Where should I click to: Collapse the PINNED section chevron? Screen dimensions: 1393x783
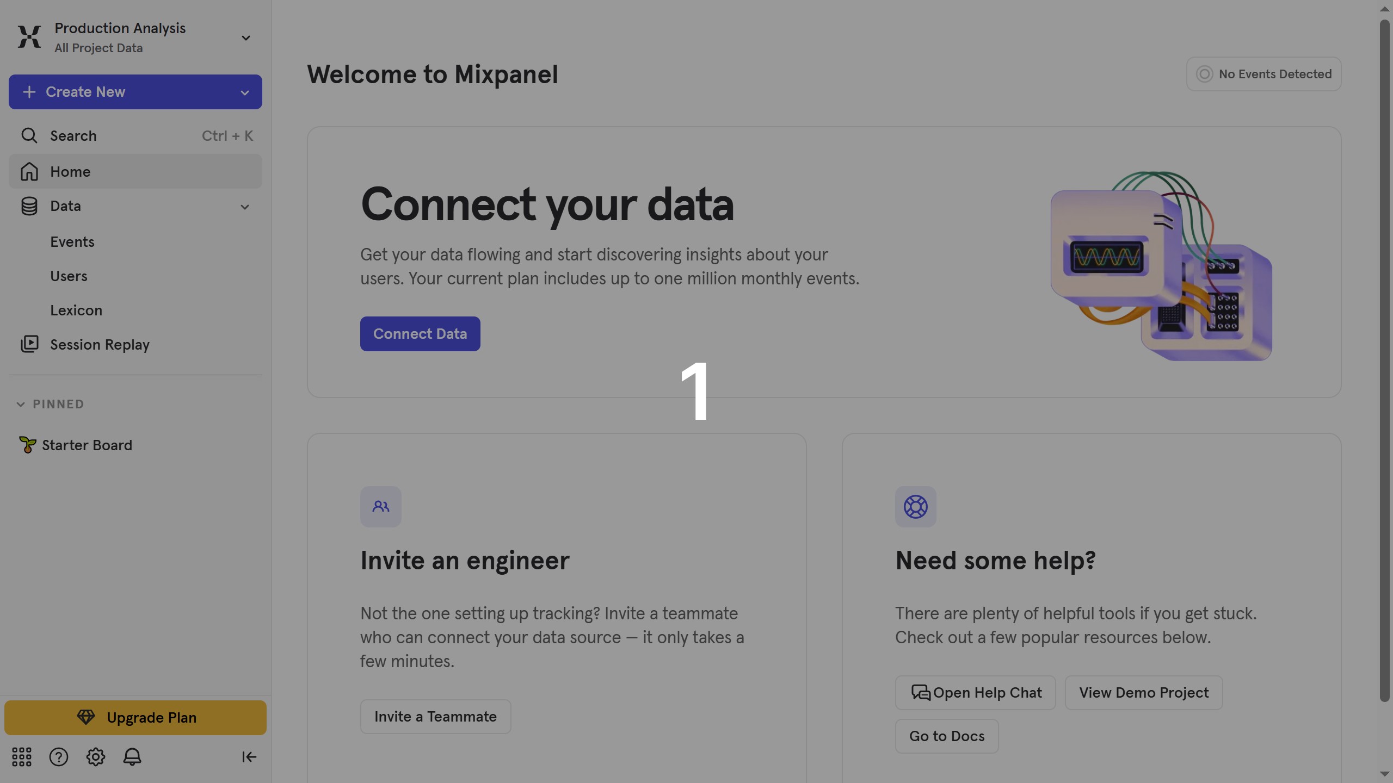click(21, 404)
